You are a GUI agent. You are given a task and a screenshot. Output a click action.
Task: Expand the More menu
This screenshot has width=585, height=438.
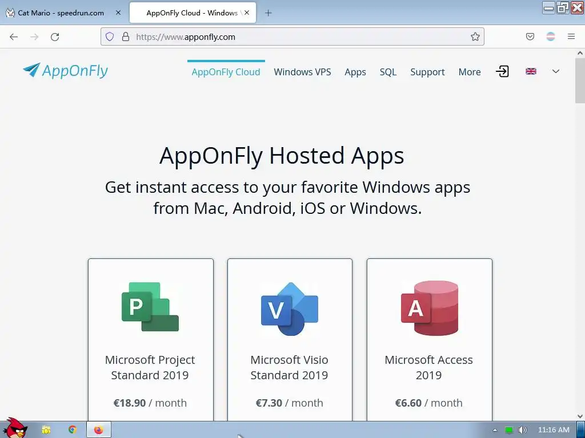pyautogui.click(x=470, y=72)
